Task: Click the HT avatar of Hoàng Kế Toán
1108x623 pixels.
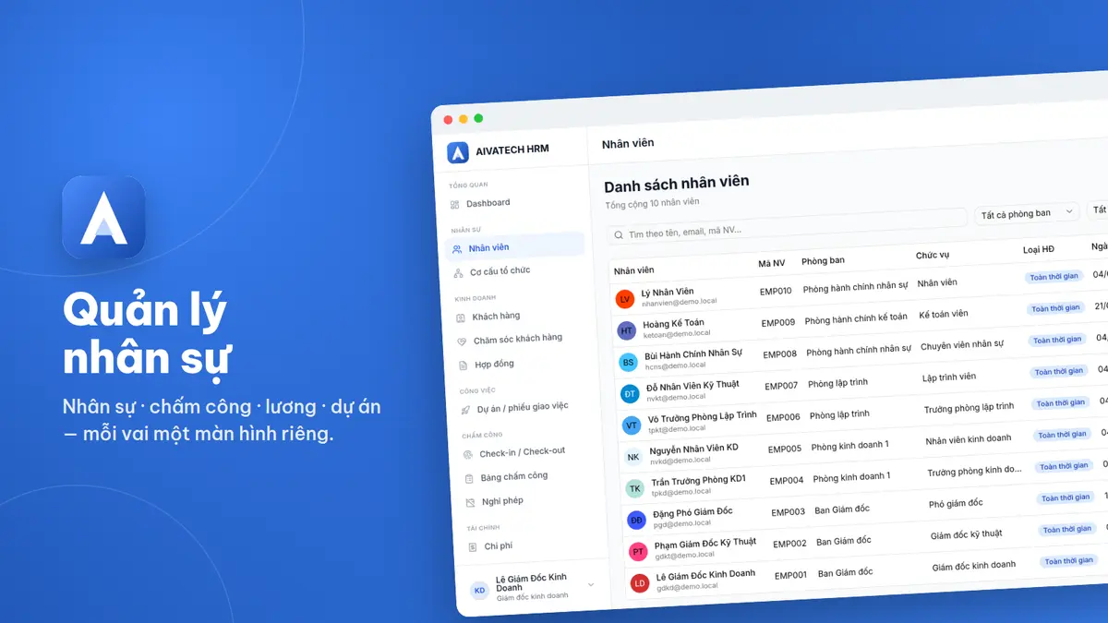Action: pyautogui.click(x=627, y=330)
